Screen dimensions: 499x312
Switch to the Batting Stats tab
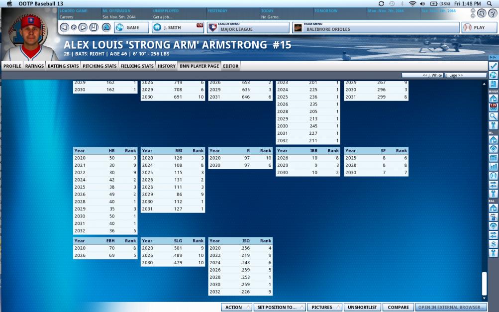63,66
